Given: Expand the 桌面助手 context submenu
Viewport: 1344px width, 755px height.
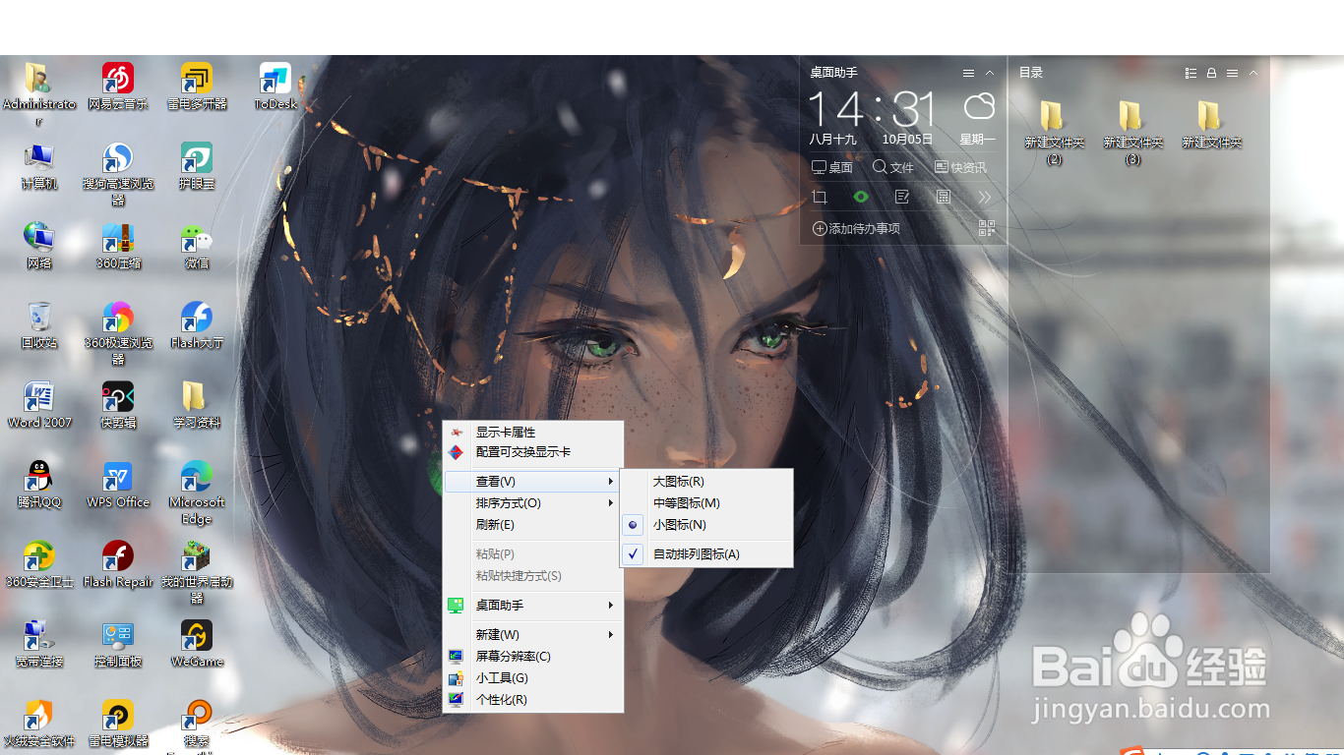Looking at the screenshot, I should [x=532, y=606].
